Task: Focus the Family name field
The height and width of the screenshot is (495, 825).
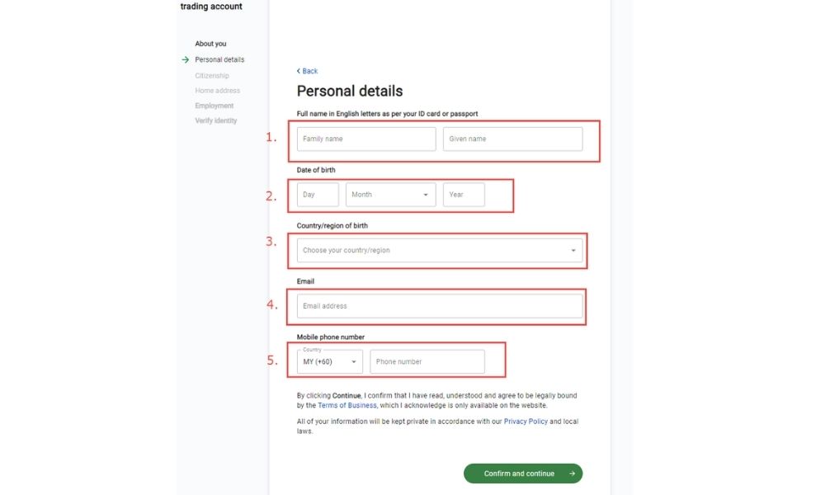Action: click(366, 139)
